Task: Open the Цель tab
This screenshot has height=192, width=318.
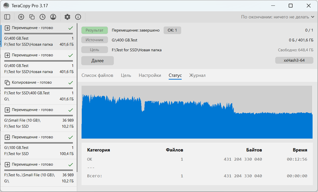Action: (126, 75)
